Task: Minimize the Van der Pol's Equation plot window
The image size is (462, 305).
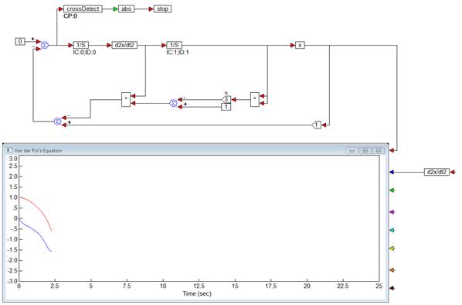Action: tap(352, 151)
